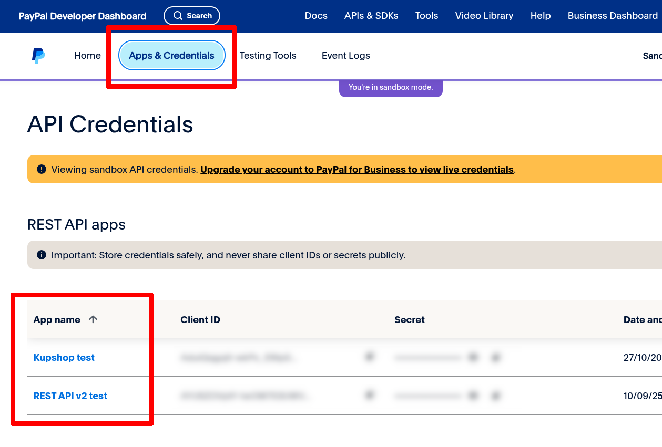The height and width of the screenshot is (447, 662).
Task: Click the Secret column header
Action: pos(410,320)
